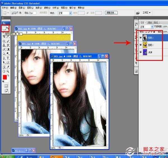Select the Move tool in toolbox

tap(8, 28)
